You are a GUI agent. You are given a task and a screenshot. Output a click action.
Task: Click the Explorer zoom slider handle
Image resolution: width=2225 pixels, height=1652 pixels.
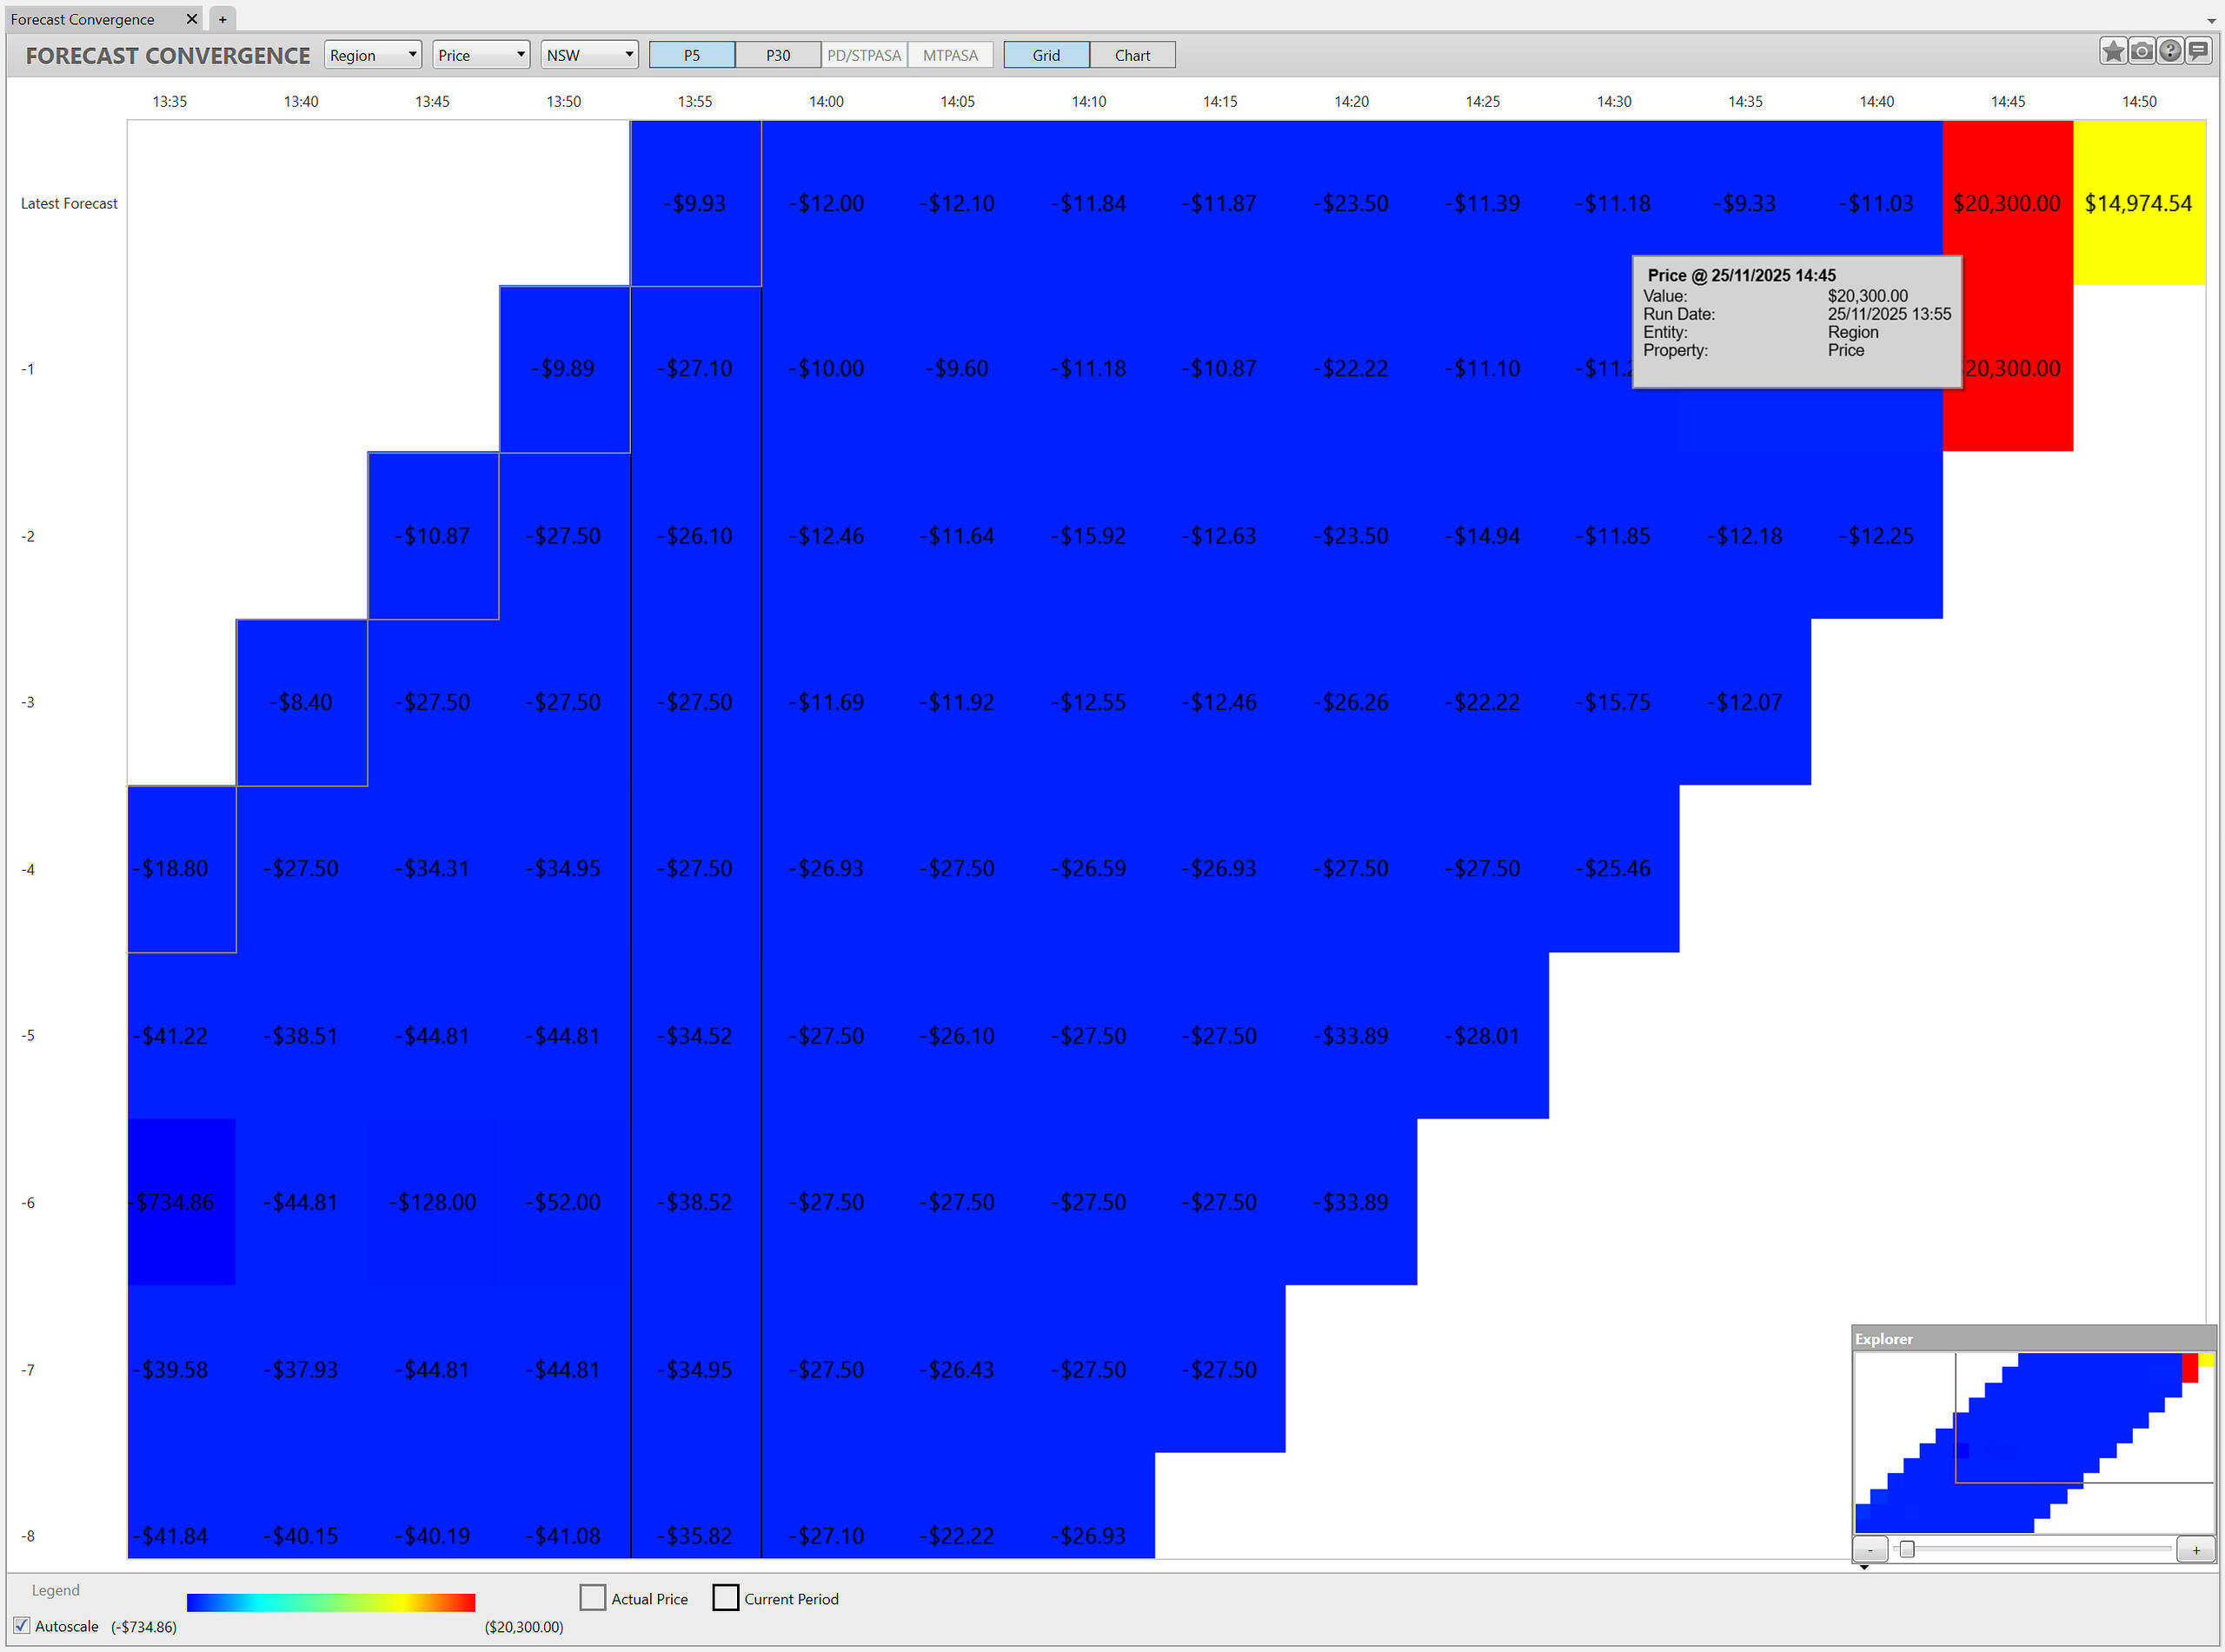[1907, 1549]
